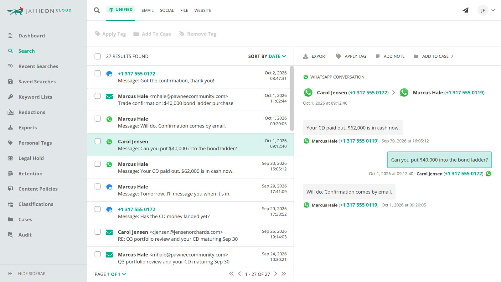This screenshot has height=282, width=501.
Task: Expand the user menu chevron next to JF
Action: click(x=493, y=10)
